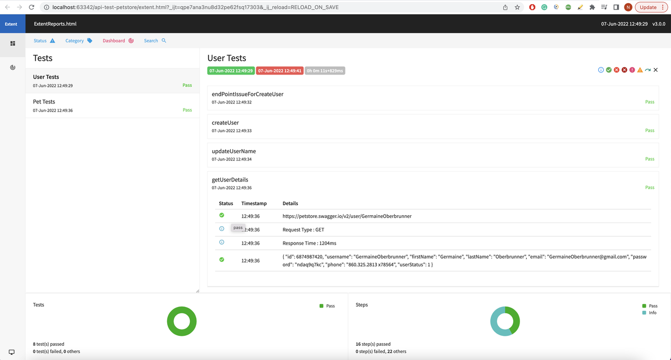The image size is (671, 360).
Task: Click the Details column header
Action: click(x=290, y=204)
